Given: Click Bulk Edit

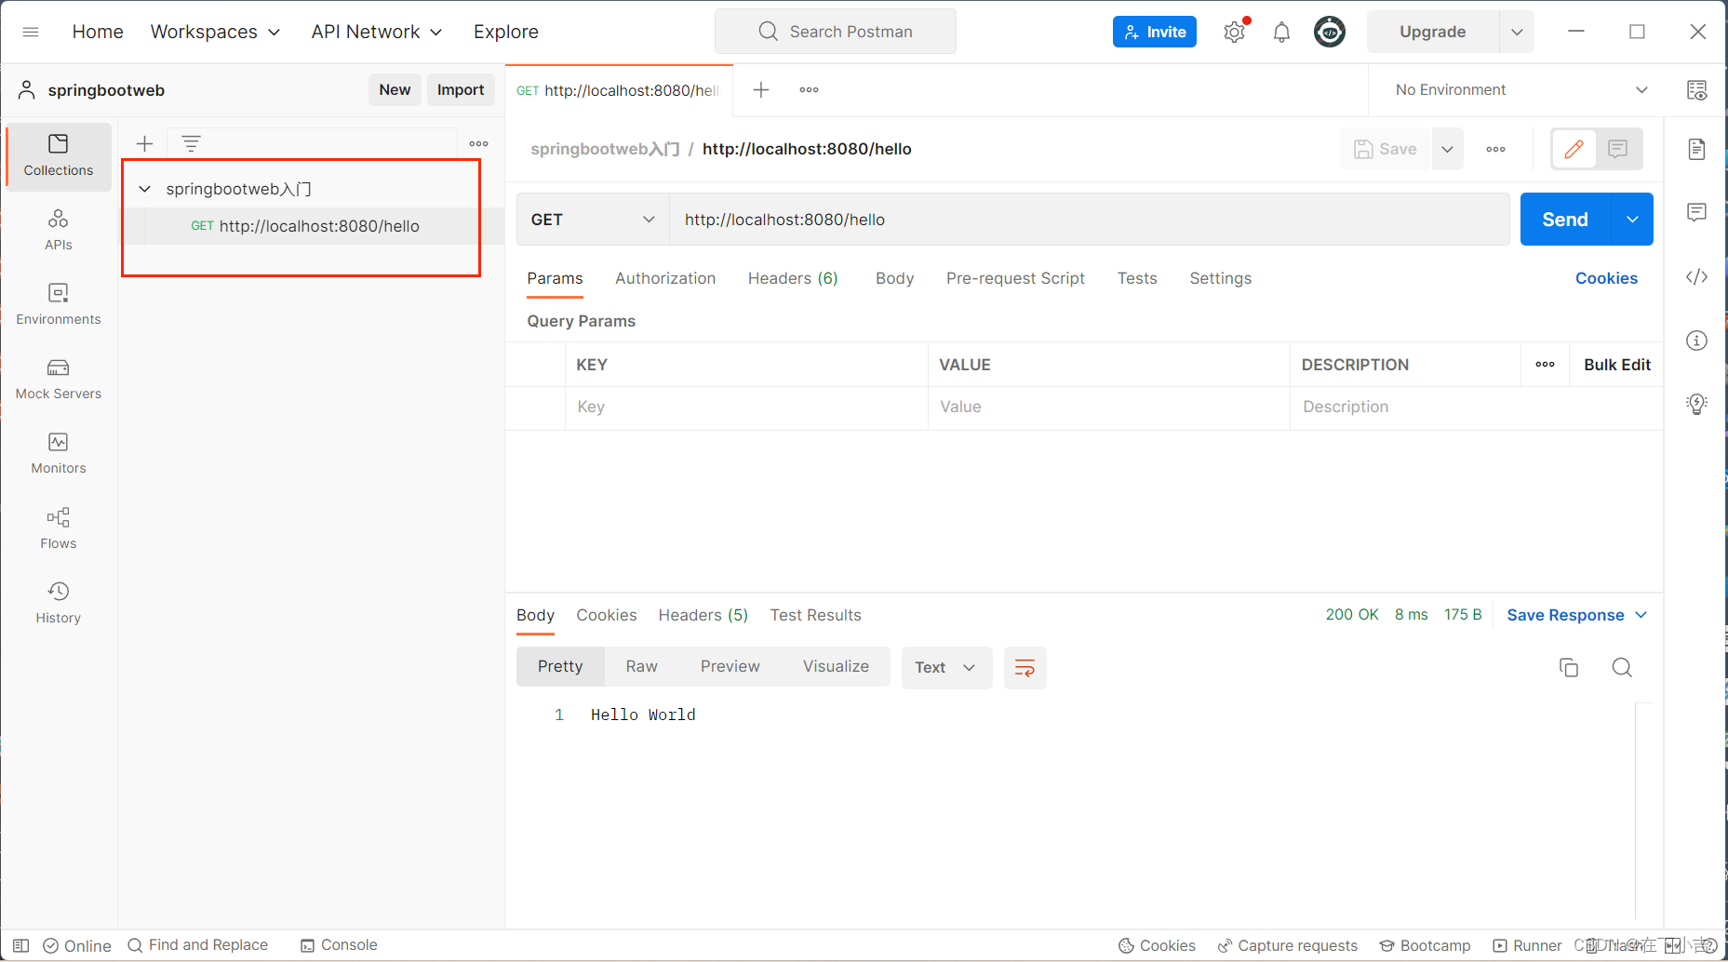Looking at the screenshot, I should click(x=1617, y=365).
